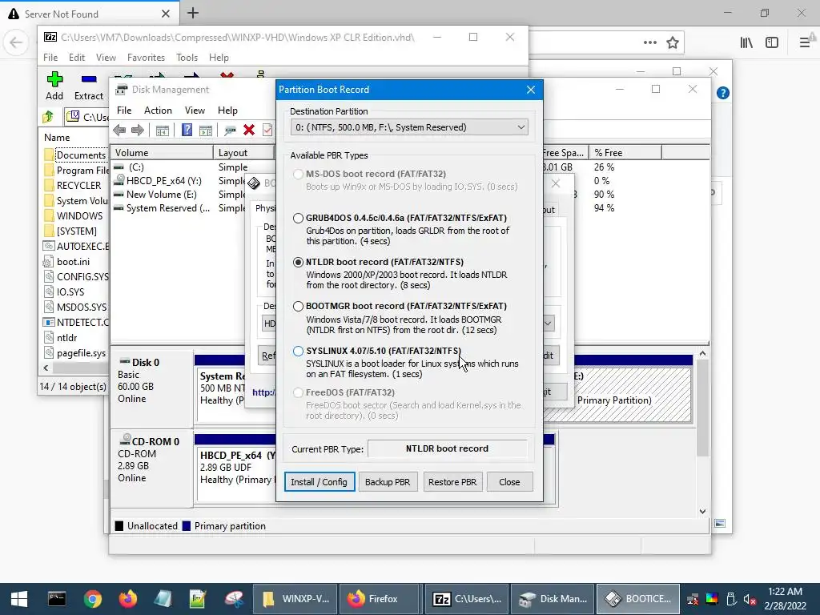Click the Restore PBR button
Screen dimensions: 820x615
tap(452, 481)
